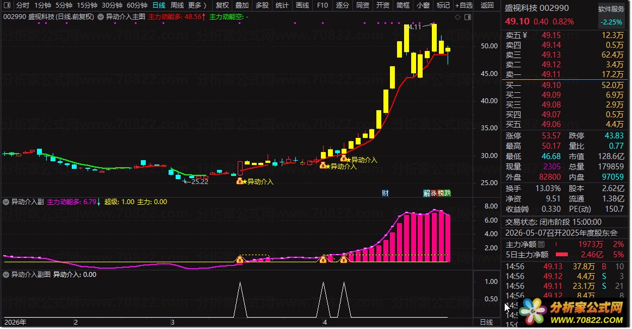
Task: Click the 软件服务 button
Action: click(x=611, y=9)
